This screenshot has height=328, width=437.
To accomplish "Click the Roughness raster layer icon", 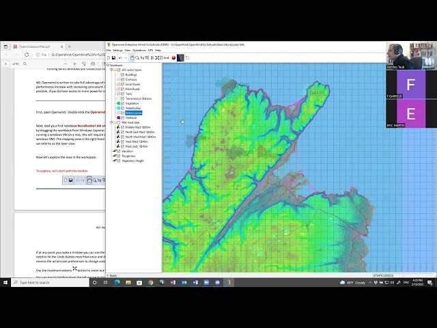I will pyautogui.click(x=114, y=156).
